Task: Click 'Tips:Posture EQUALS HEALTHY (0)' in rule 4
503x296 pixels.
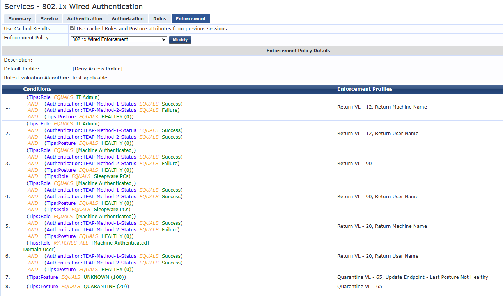Action: 89,203
